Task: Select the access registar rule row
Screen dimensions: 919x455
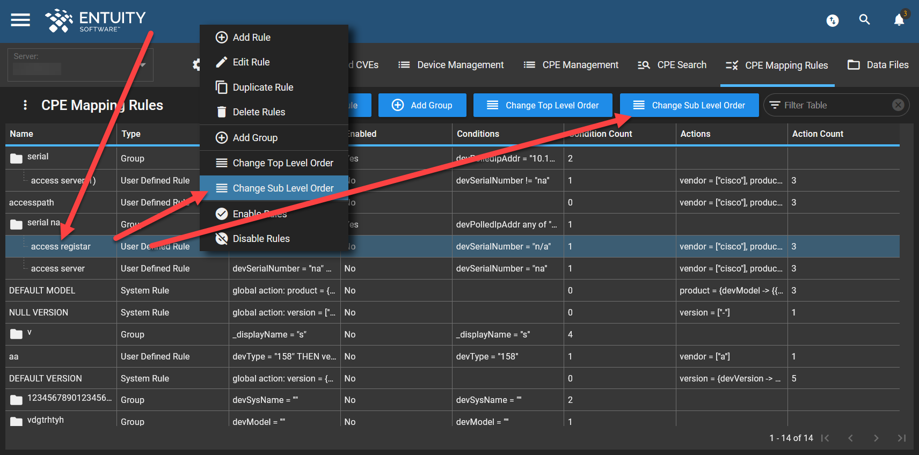Action: pos(453,246)
